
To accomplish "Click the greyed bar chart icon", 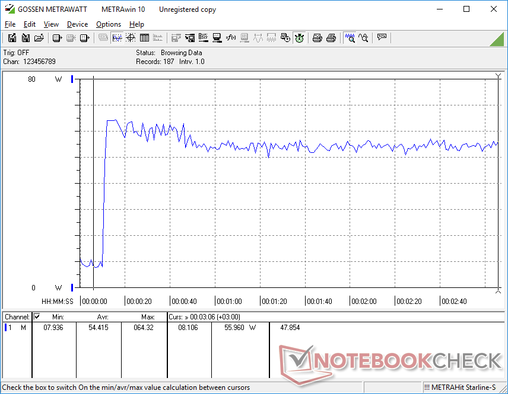I will click(158, 38).
